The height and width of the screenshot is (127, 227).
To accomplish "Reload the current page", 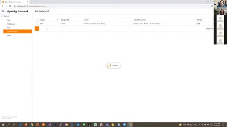I will pos(10,6).
